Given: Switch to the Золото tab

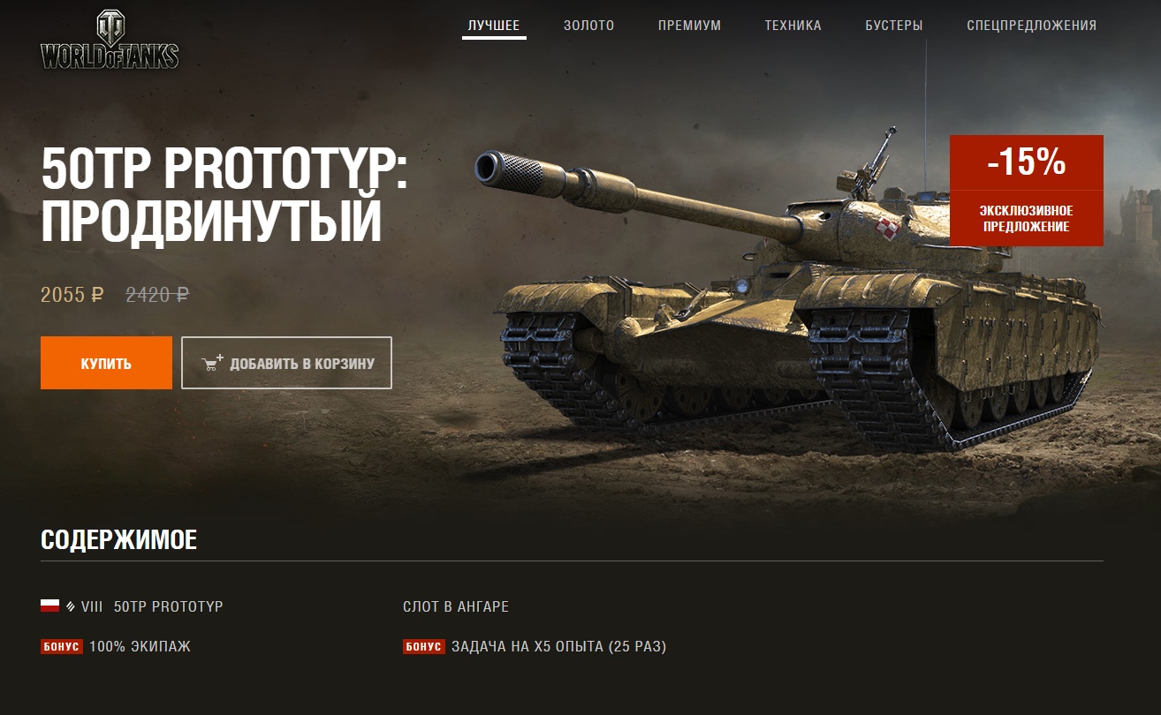Looking at the screenshot, I should tap(589, 26).
